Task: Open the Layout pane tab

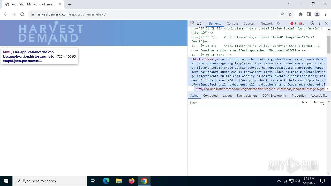Action: [x=227, y=96]
